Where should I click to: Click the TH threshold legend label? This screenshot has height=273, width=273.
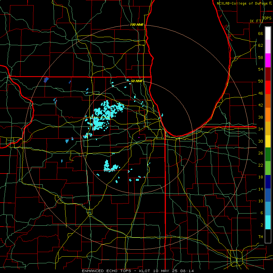click(x=261, y=237)
